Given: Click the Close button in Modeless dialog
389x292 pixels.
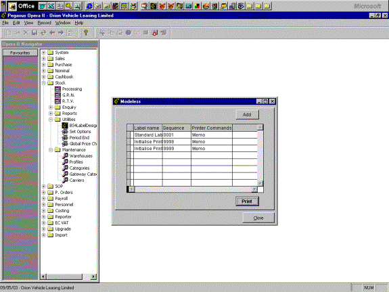Looking at the screenshot, I should [258, 218].
